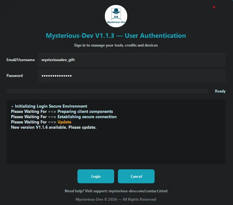Click the 'Establishing secure connection' log line
Screen dimensions: 233x205
64,117
